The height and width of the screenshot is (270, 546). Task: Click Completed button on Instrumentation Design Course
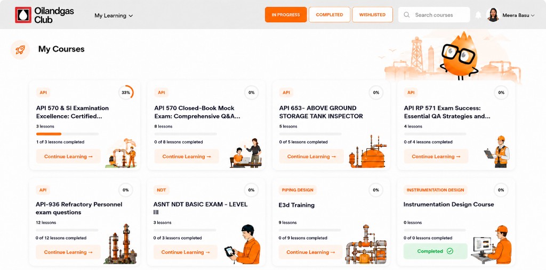(x=435, y=251)
